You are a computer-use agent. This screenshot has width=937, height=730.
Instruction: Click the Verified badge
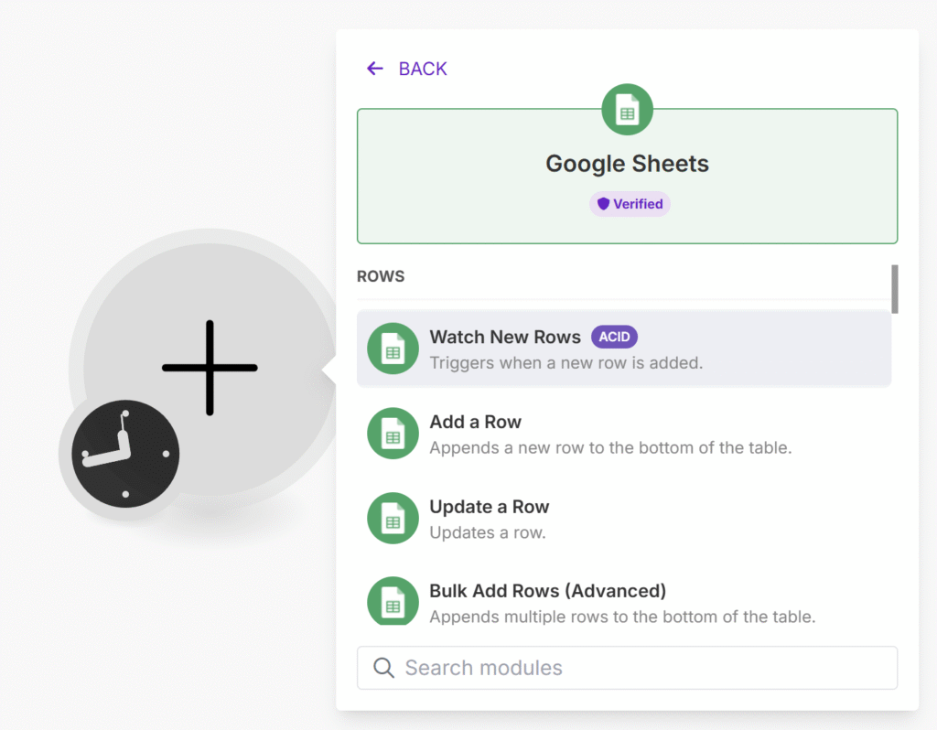click(630, 204)
